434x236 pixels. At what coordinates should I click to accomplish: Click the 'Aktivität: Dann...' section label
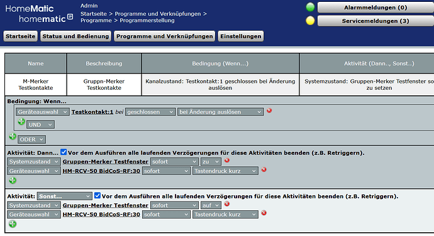33,153
